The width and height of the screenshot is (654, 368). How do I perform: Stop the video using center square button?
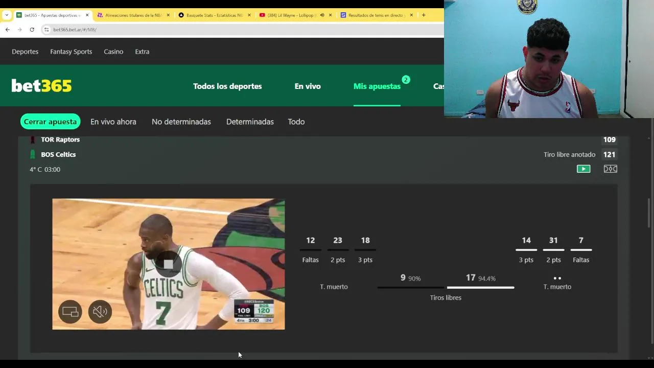[168, 264]
